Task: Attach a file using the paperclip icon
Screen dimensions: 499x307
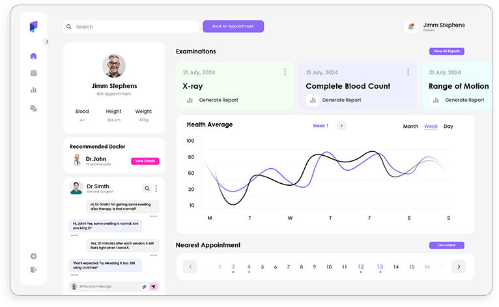Action: [144, 286]
